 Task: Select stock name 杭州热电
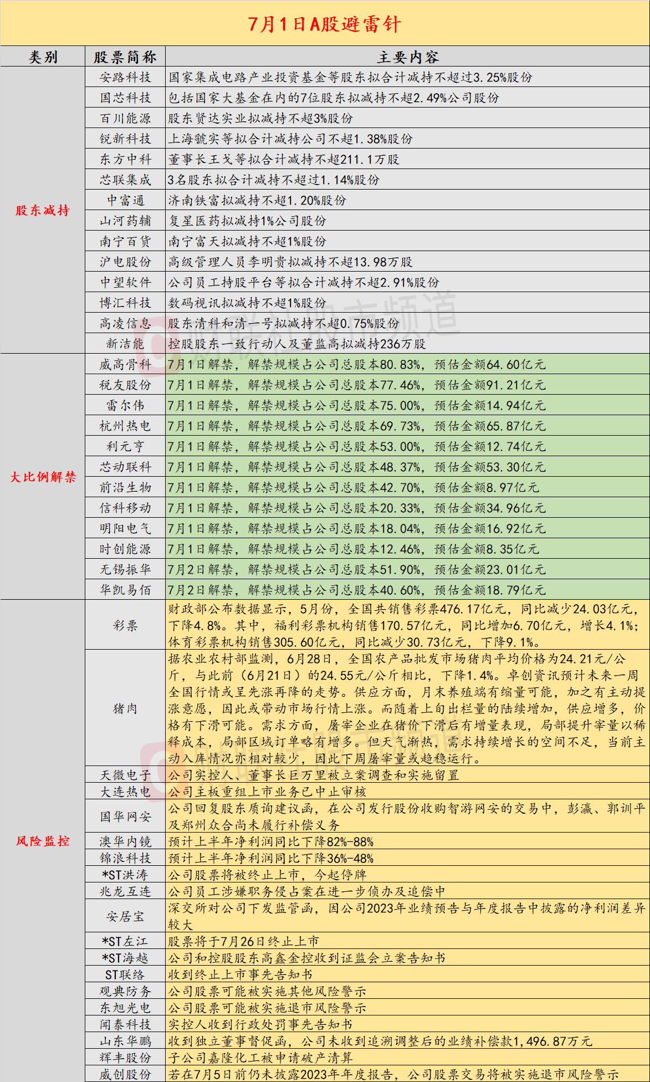coord(125,426)
